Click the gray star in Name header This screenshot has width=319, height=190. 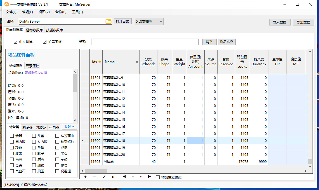137,62
